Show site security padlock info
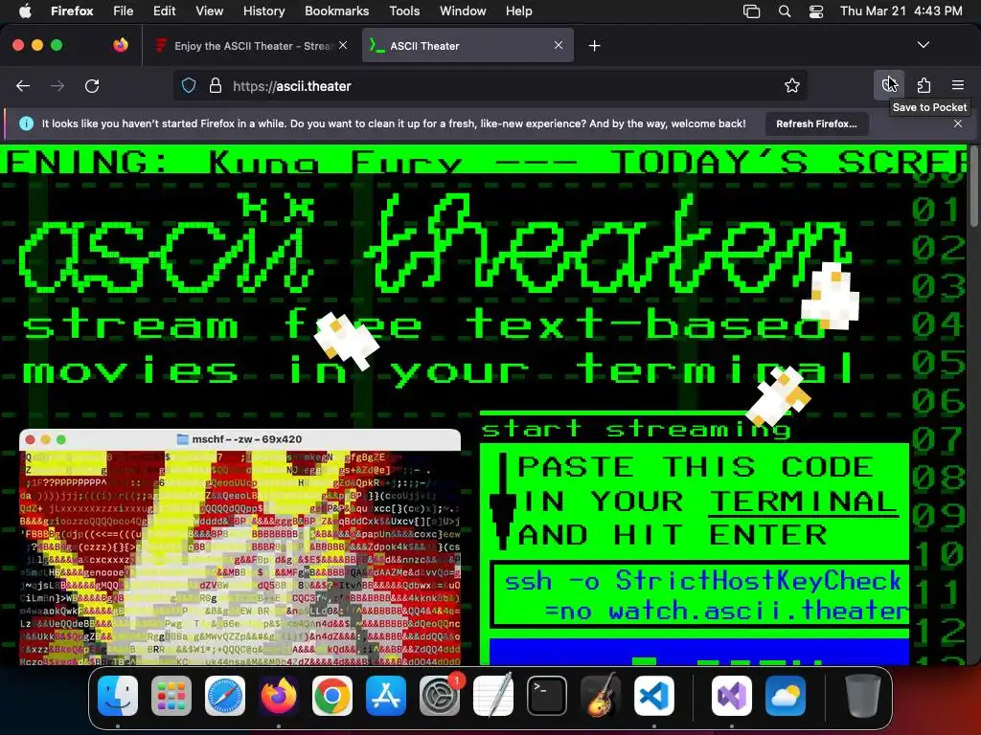Image resolution: width=981 pixels, height=735 pixels. pyautogui.click(x=216, y=85)
